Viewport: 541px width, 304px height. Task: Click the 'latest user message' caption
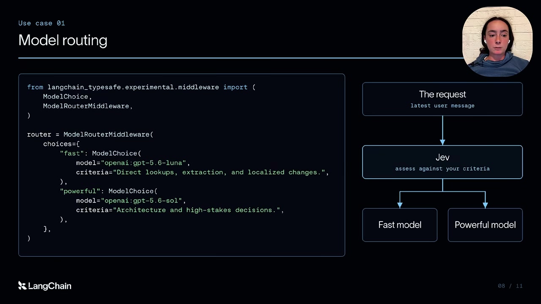(x=443, y=106)
